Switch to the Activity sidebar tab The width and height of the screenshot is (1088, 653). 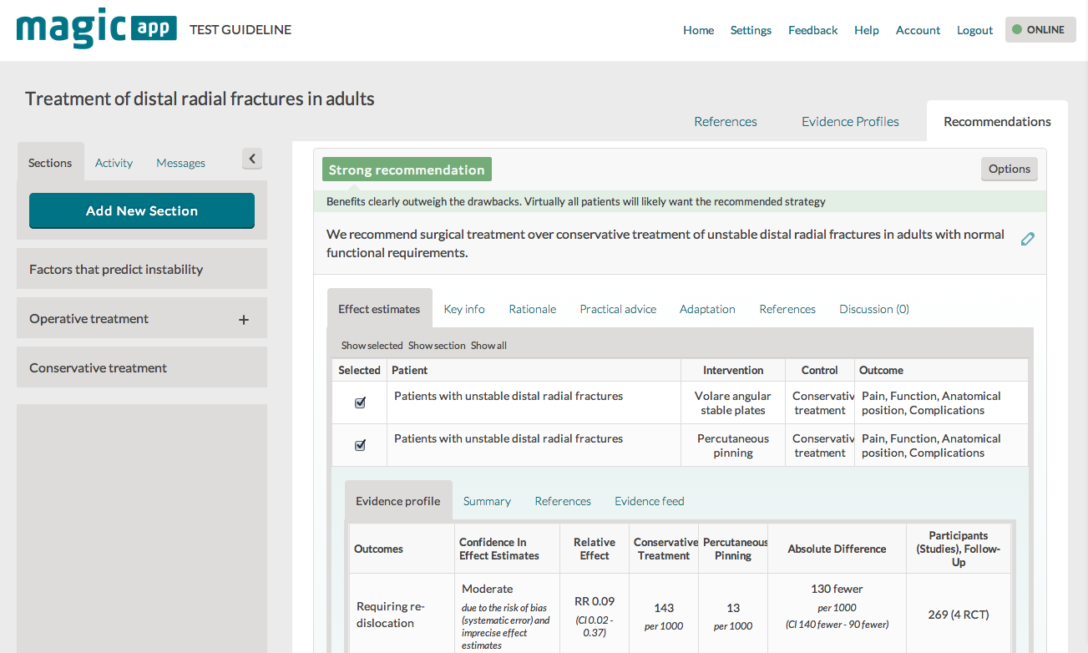[114, 163]
